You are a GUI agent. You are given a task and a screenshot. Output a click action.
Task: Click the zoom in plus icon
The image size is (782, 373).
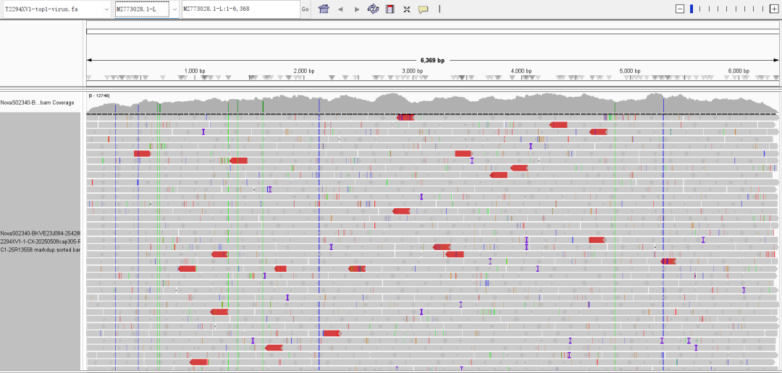click(773, 9)
